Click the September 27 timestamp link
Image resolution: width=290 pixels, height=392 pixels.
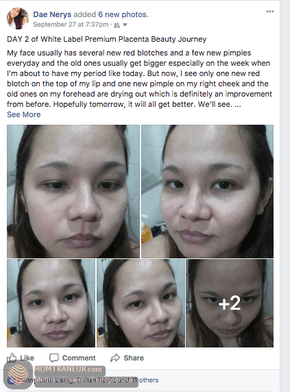click(71, 25)
